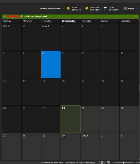Open Friday's forecast 58°F / 38°F
The image size is (140, 164).
pyautogui.click(x=113, y=9)
